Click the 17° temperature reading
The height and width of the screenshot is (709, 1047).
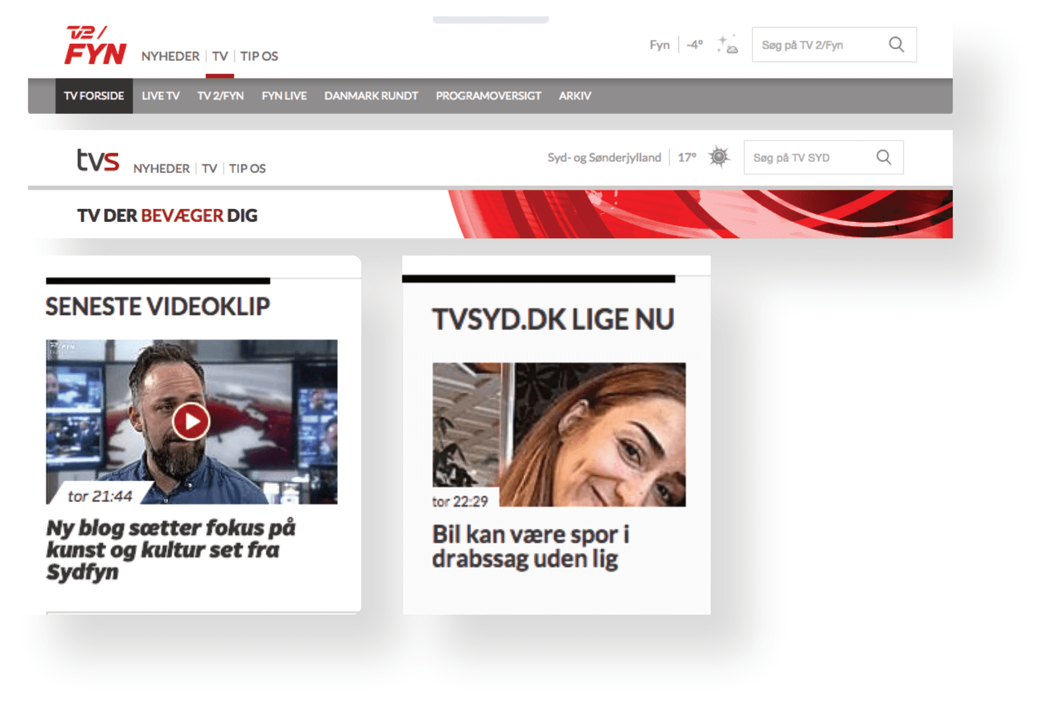(x=686, y=157)
